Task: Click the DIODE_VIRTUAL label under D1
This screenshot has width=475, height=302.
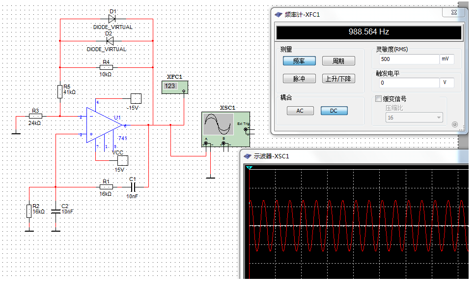Action: (112, 27)
